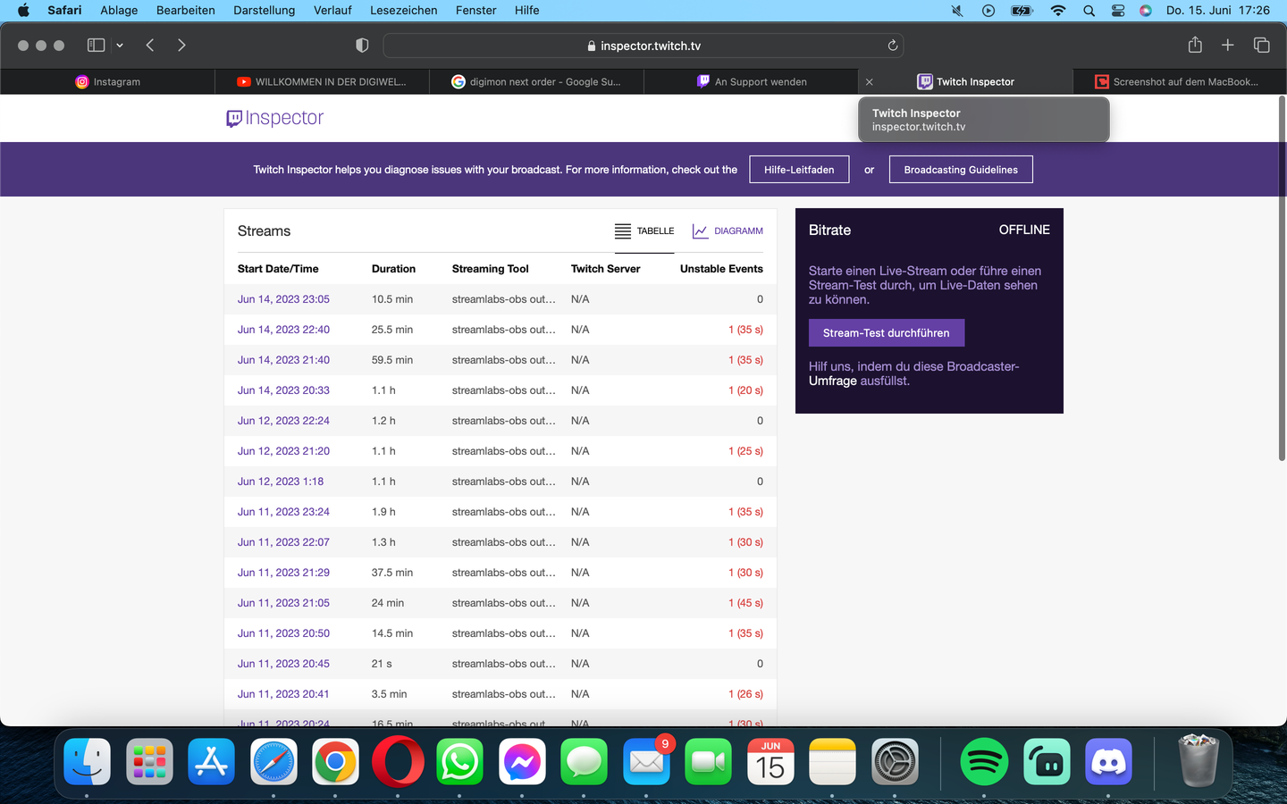This screenshot has height=804, width=1287.
Task: Switch to the DIAGRAMM view
Action: click(x=728, y=231)
